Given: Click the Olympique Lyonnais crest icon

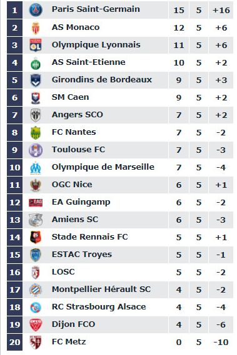Looking at the screenshot, I should point(36,45).
